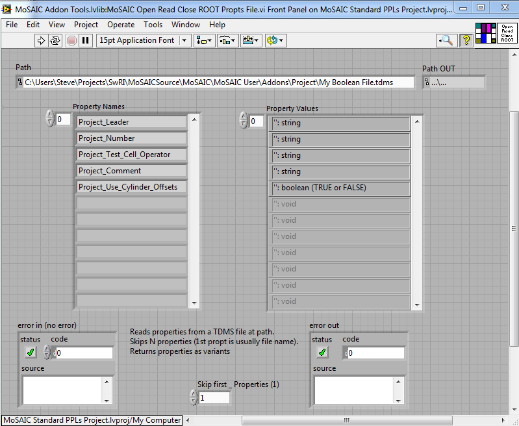Click the MoSAIC Standard PPLs Project context label
Screen dimensions: 519x426
92,420
